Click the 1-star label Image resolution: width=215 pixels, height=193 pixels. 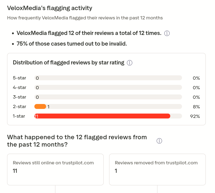(x=19, y=116)
